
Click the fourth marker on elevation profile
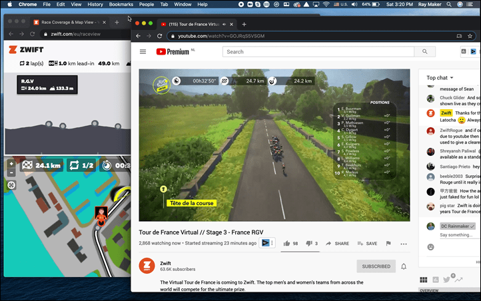(118, 126)
